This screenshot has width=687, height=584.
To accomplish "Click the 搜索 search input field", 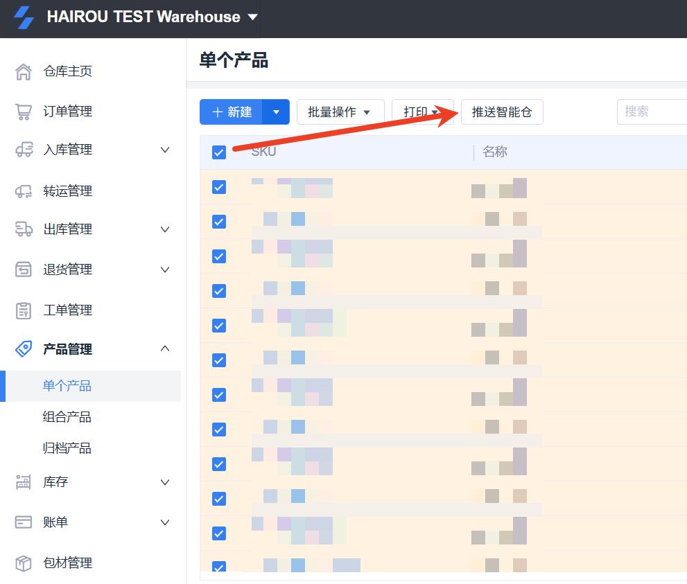I will [650, 112].
